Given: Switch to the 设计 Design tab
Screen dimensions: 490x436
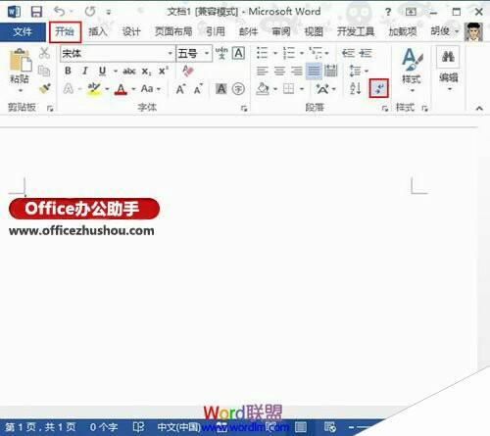Looking at the screenshot, I should (x=131, y=32).
